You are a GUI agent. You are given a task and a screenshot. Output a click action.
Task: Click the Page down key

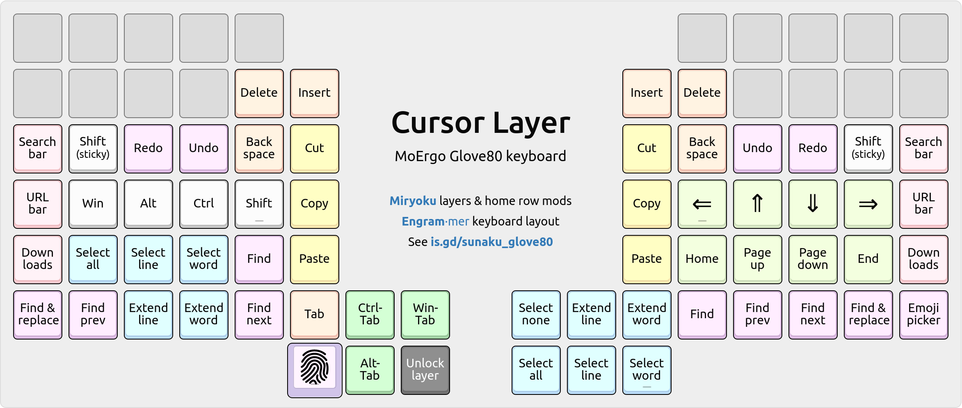[x=813, y=259]
